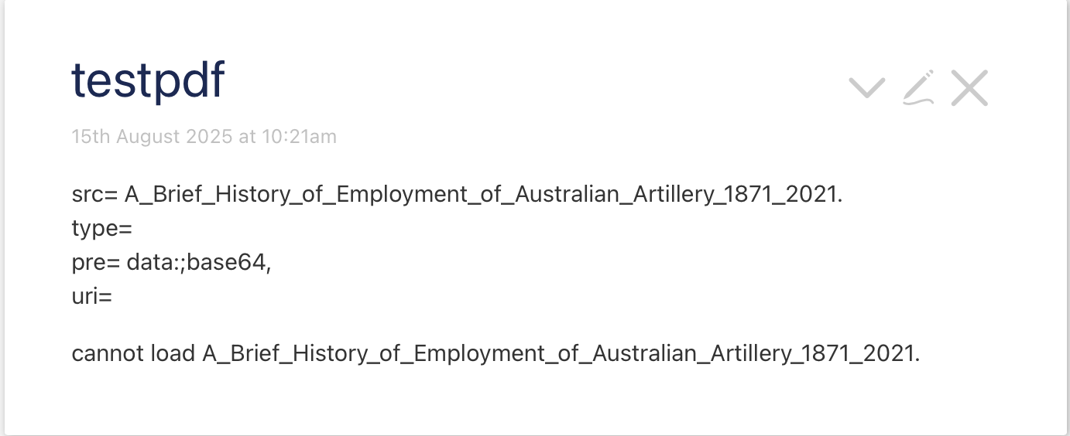The height and width of the screenshot is (436, 1070).
Task: Click the 15th August 2025 date text
Action: click(x=153, y=137)
